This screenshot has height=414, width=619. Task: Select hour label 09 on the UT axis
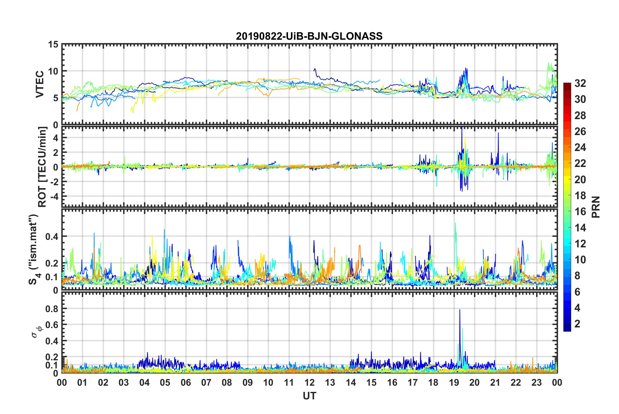click(248, 382)
